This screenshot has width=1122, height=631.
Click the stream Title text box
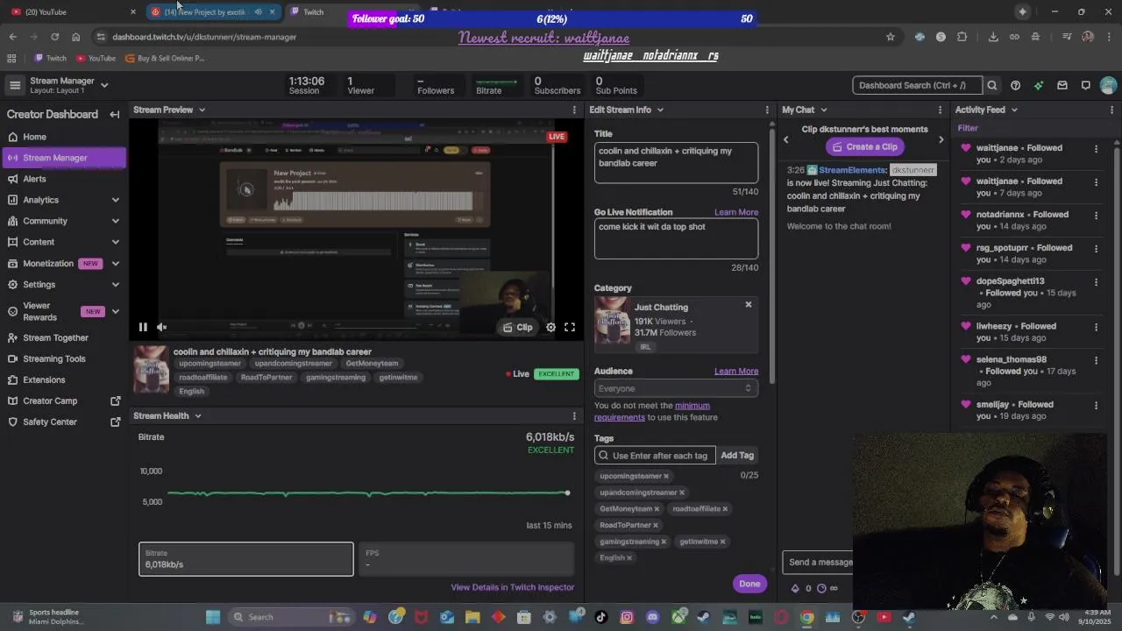pyautogui.click(x=676, y=162)
